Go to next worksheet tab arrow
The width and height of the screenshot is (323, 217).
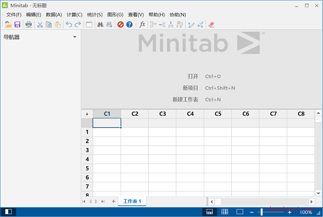(x=96, y=201)
